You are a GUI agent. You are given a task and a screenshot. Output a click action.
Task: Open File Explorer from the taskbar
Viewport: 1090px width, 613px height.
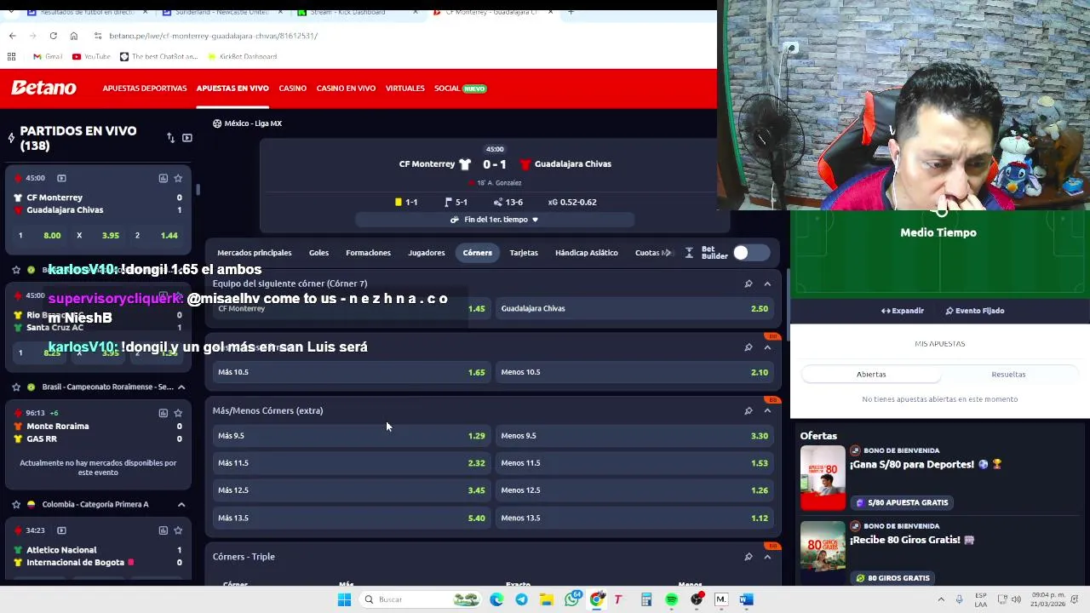point(546,599)
